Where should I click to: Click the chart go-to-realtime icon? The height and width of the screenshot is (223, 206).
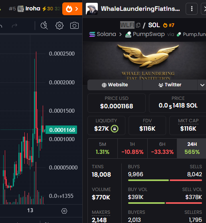[64, 211]
